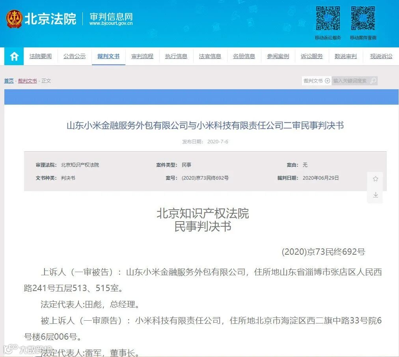Image resolution: width=399 pixels, height=357 pixels.
Task: Click the 法定代表人:田彪 line
Action: pos(90,304)
